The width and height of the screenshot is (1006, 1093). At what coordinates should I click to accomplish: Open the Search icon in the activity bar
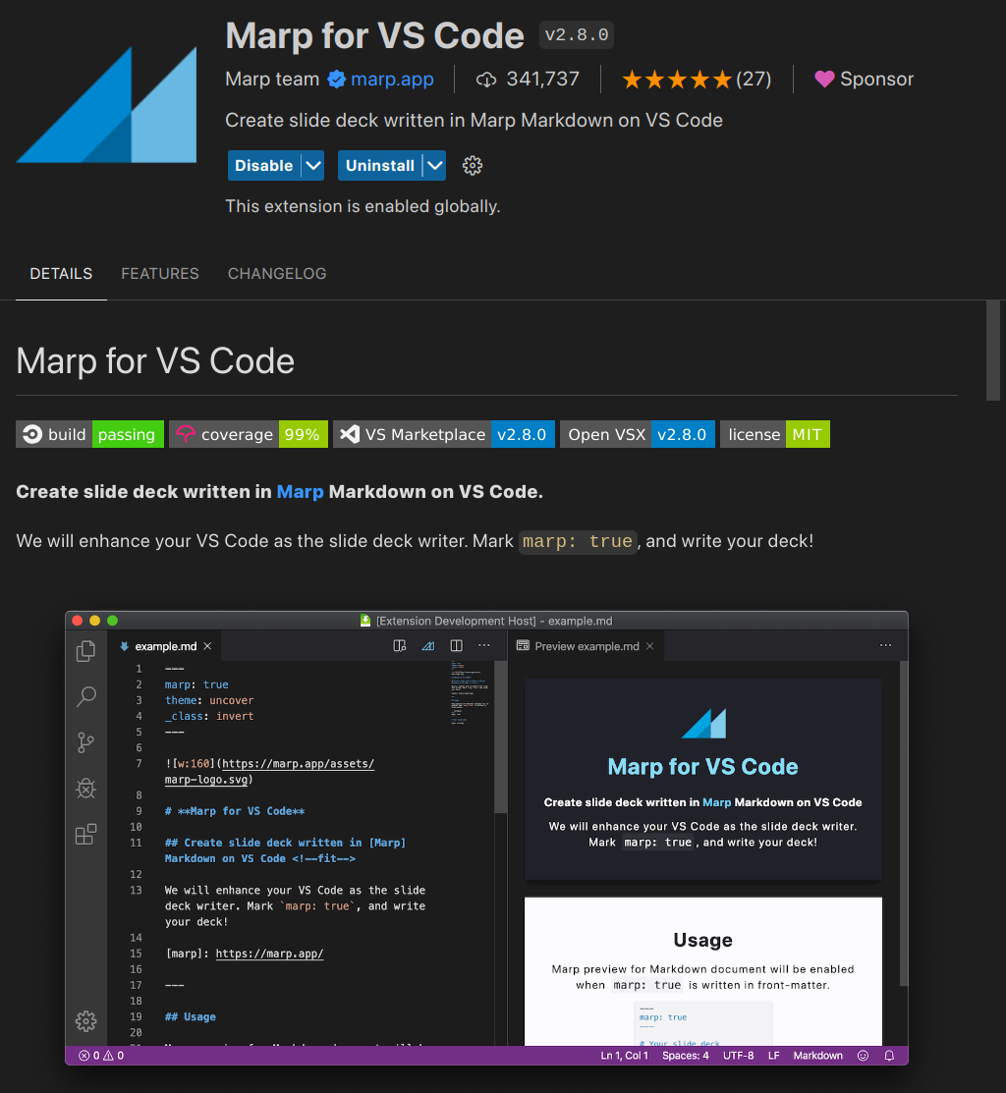(85, 695)
